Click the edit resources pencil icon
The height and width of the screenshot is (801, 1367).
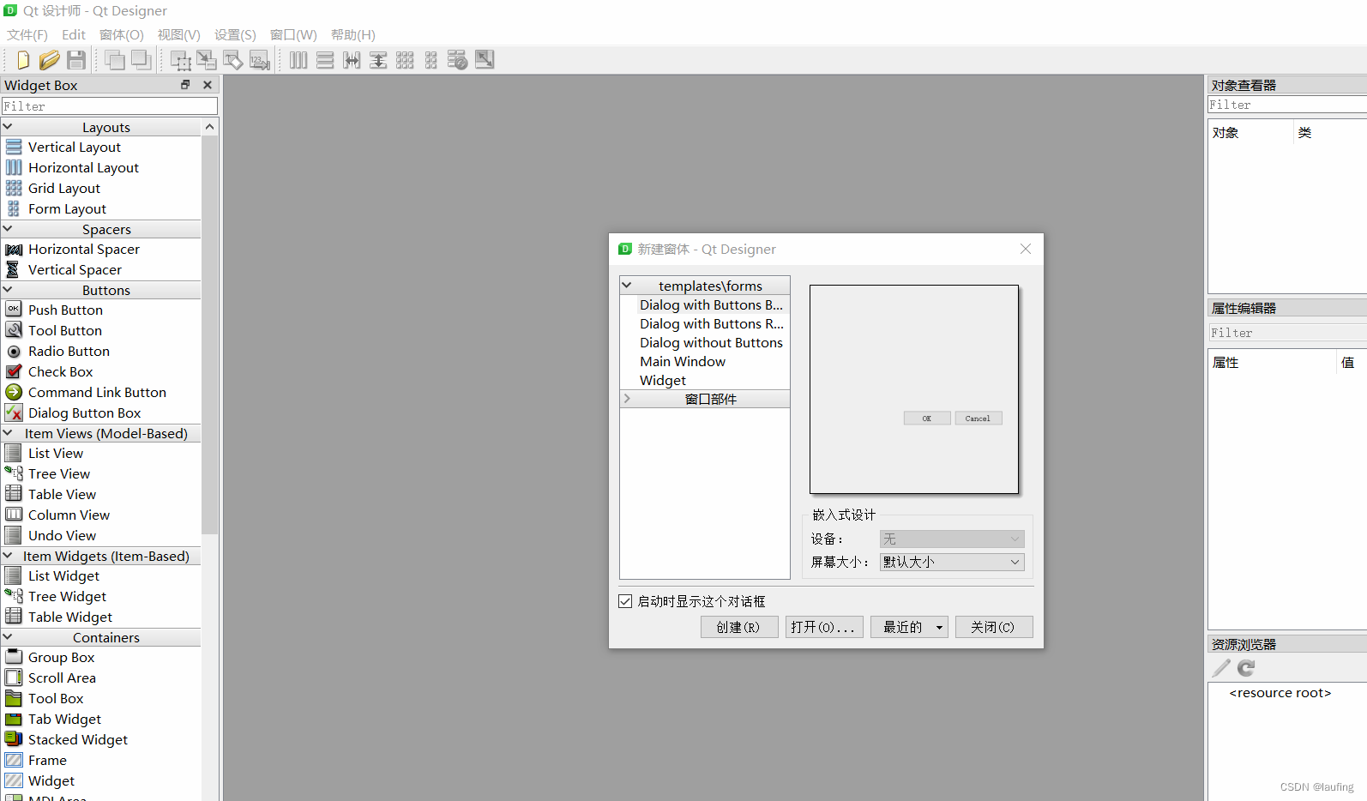click(1221, 668)
